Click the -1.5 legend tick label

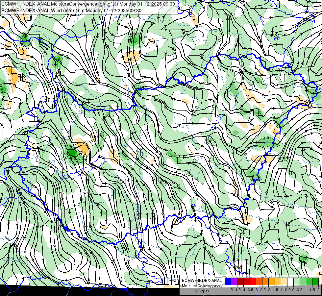(275, 290)
